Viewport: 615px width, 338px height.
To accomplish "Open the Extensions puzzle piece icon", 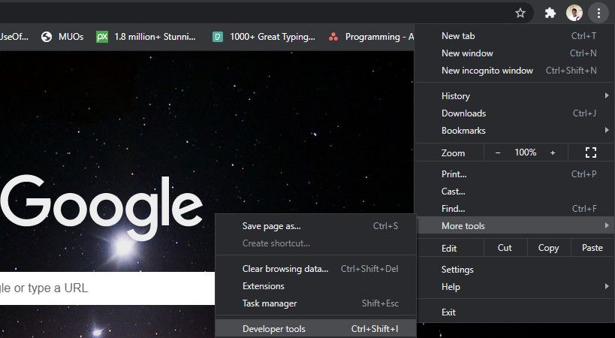I will (550, 13).
